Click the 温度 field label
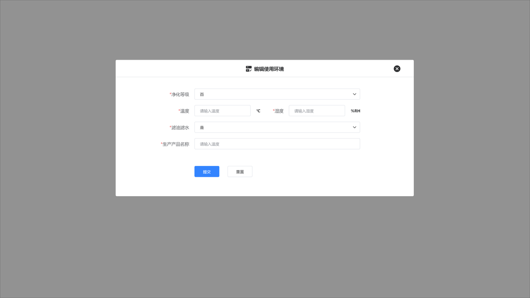Viewport: 530px width, 298px height. click(184, 111)
